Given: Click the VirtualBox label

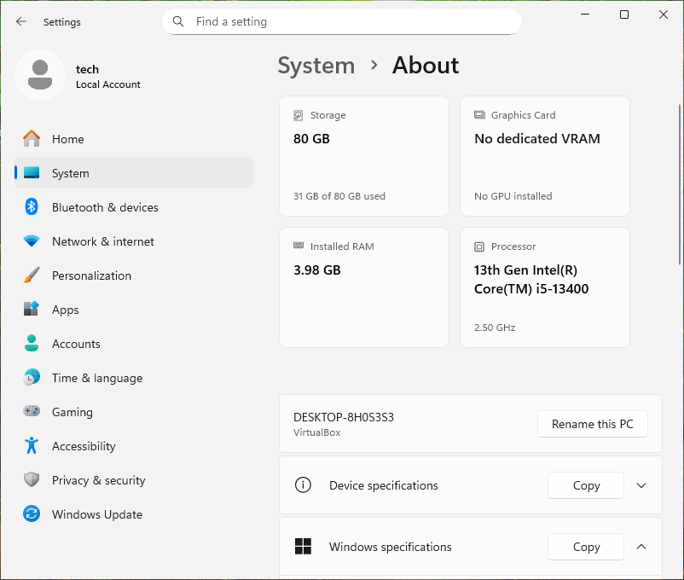Looking at the screenshot, I should (x=316, y=432).
